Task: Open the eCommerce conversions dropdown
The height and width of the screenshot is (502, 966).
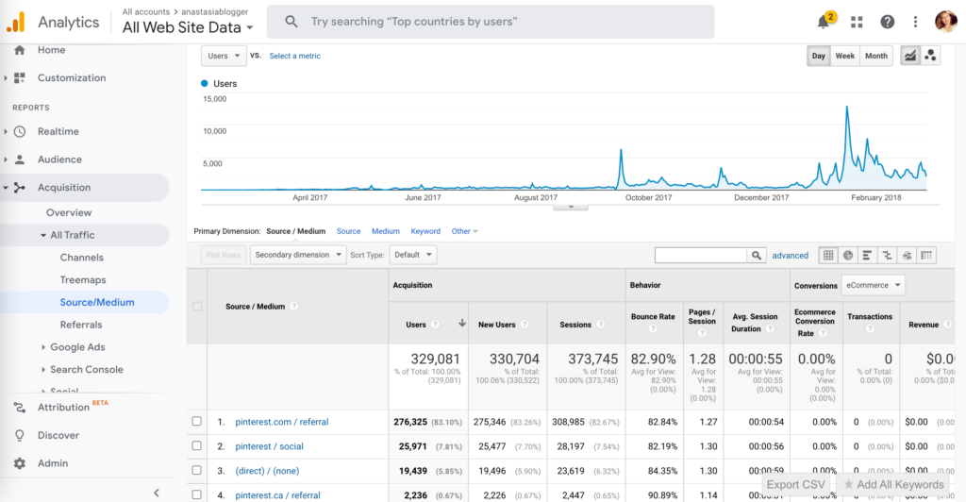Action: [x=873, y=285]
